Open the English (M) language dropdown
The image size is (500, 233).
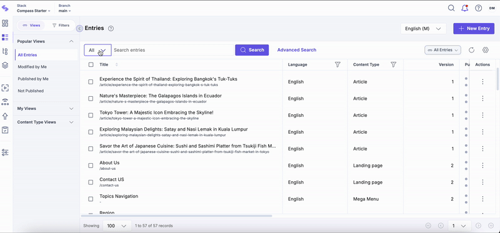pos(423,29)
